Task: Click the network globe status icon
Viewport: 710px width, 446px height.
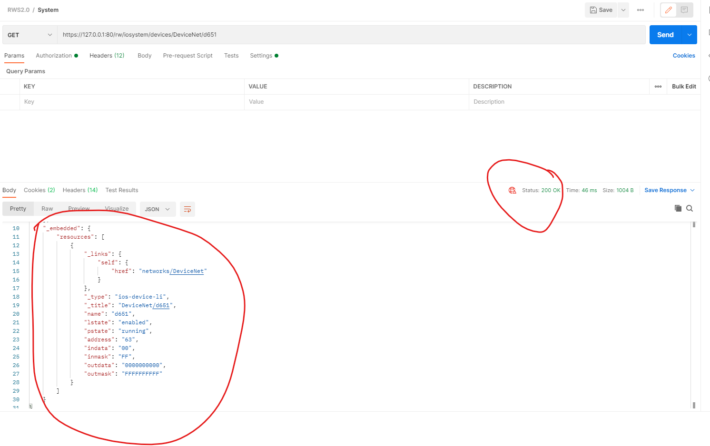Action: tap(513, 190)
